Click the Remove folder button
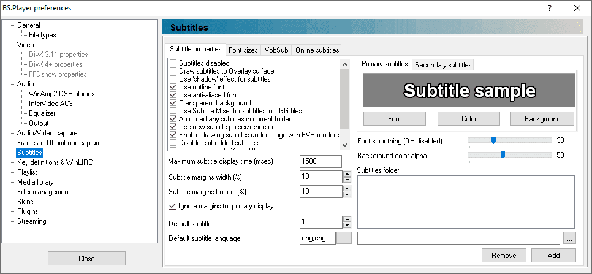 point(504,256)
